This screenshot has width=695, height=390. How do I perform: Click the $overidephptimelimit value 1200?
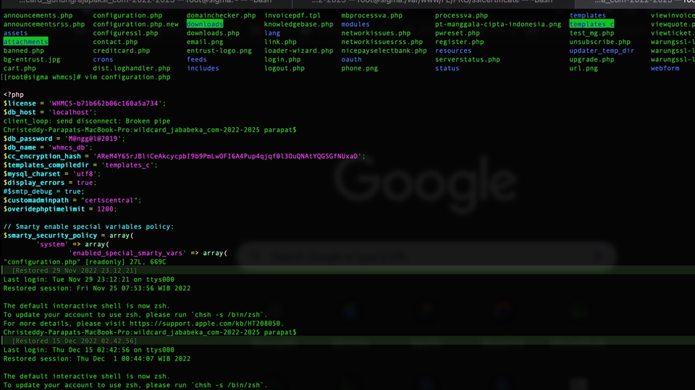click(105, 209)
